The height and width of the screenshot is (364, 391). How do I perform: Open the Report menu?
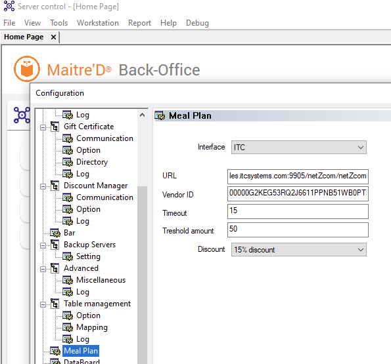coord(139,23)
